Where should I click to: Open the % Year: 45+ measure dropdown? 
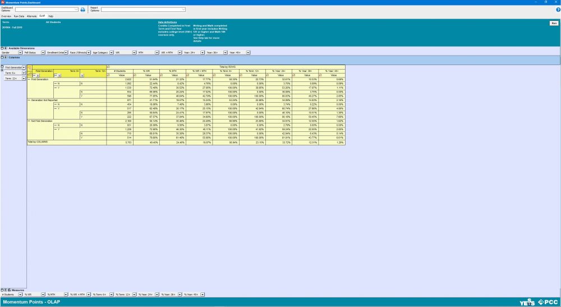203,295
